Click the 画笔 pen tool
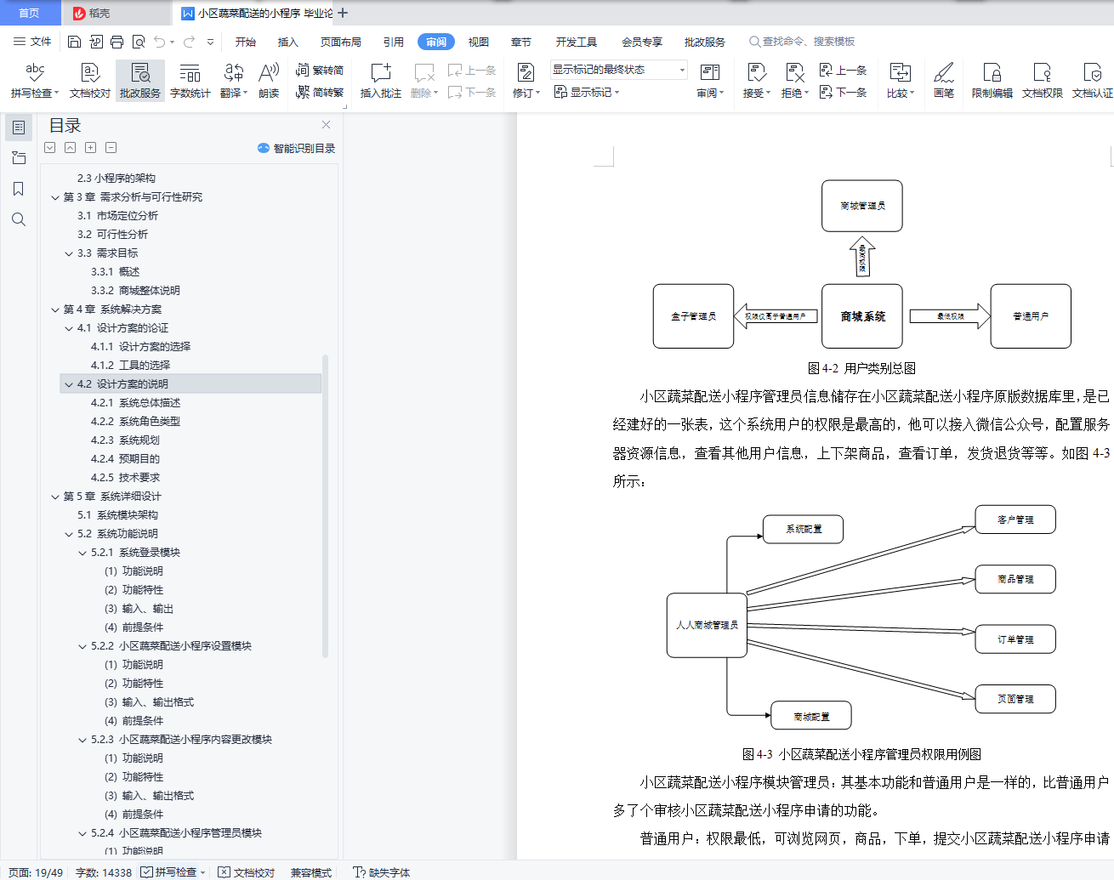This screenshot has height=880, width=1114. [943, 81]
